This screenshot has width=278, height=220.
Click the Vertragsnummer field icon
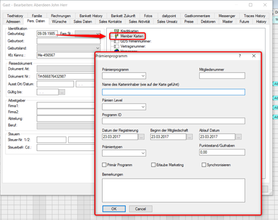(116, 46)
